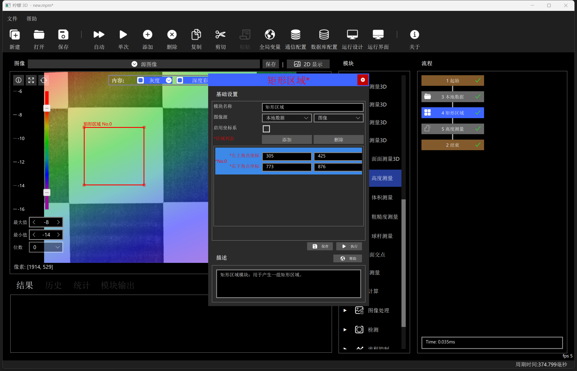The width and height of the screenshot is (577, 371).
Task: Open 数据库配置 database settings
Action: point(324,35)
